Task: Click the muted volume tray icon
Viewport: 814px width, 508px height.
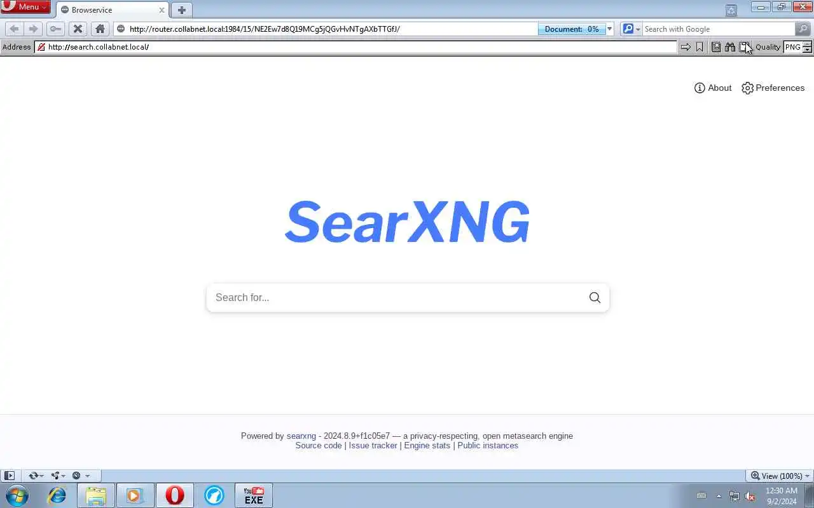Action: (x=750, y=496)
